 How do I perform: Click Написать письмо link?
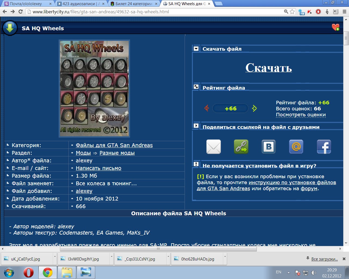click(x=98, y=168)
